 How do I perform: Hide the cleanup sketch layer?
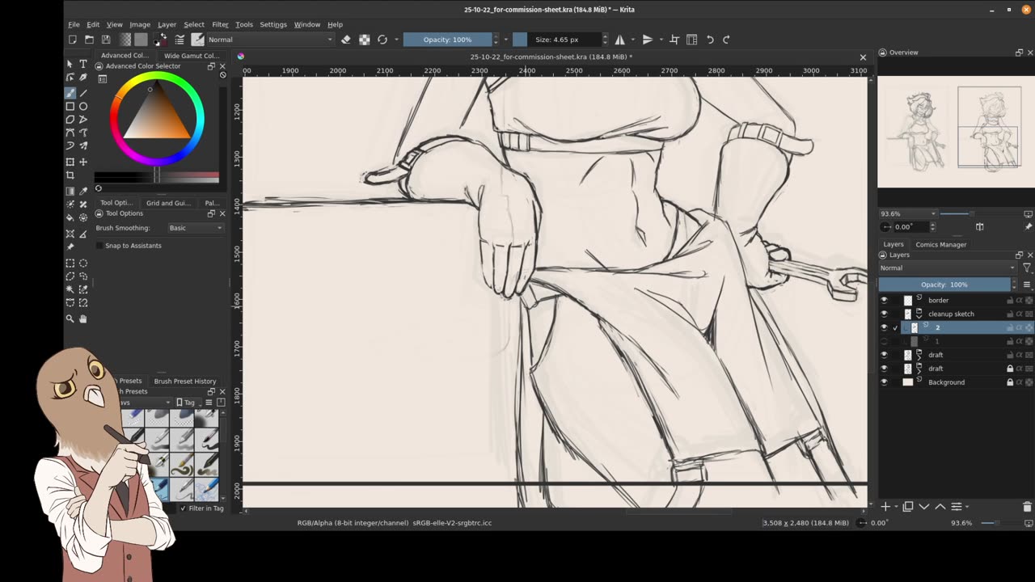click(x=884, y=314)
